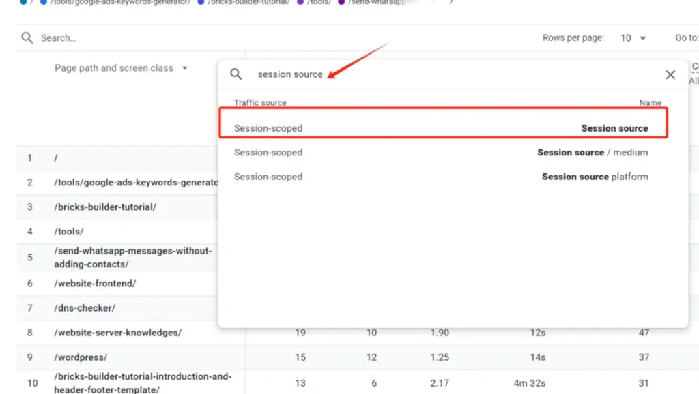Click the /wordpress/ page path row
Viewport: 699px width, 394px height.
(x=81, y=357)
